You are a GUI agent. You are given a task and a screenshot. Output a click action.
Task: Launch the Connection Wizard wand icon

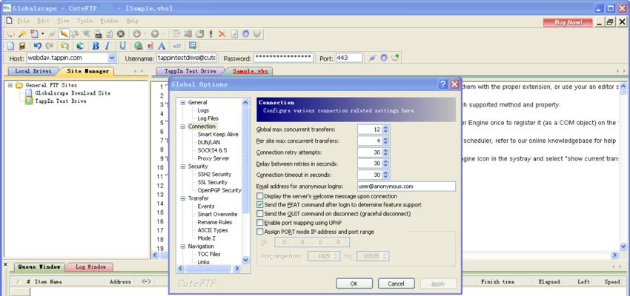point(22,34)
